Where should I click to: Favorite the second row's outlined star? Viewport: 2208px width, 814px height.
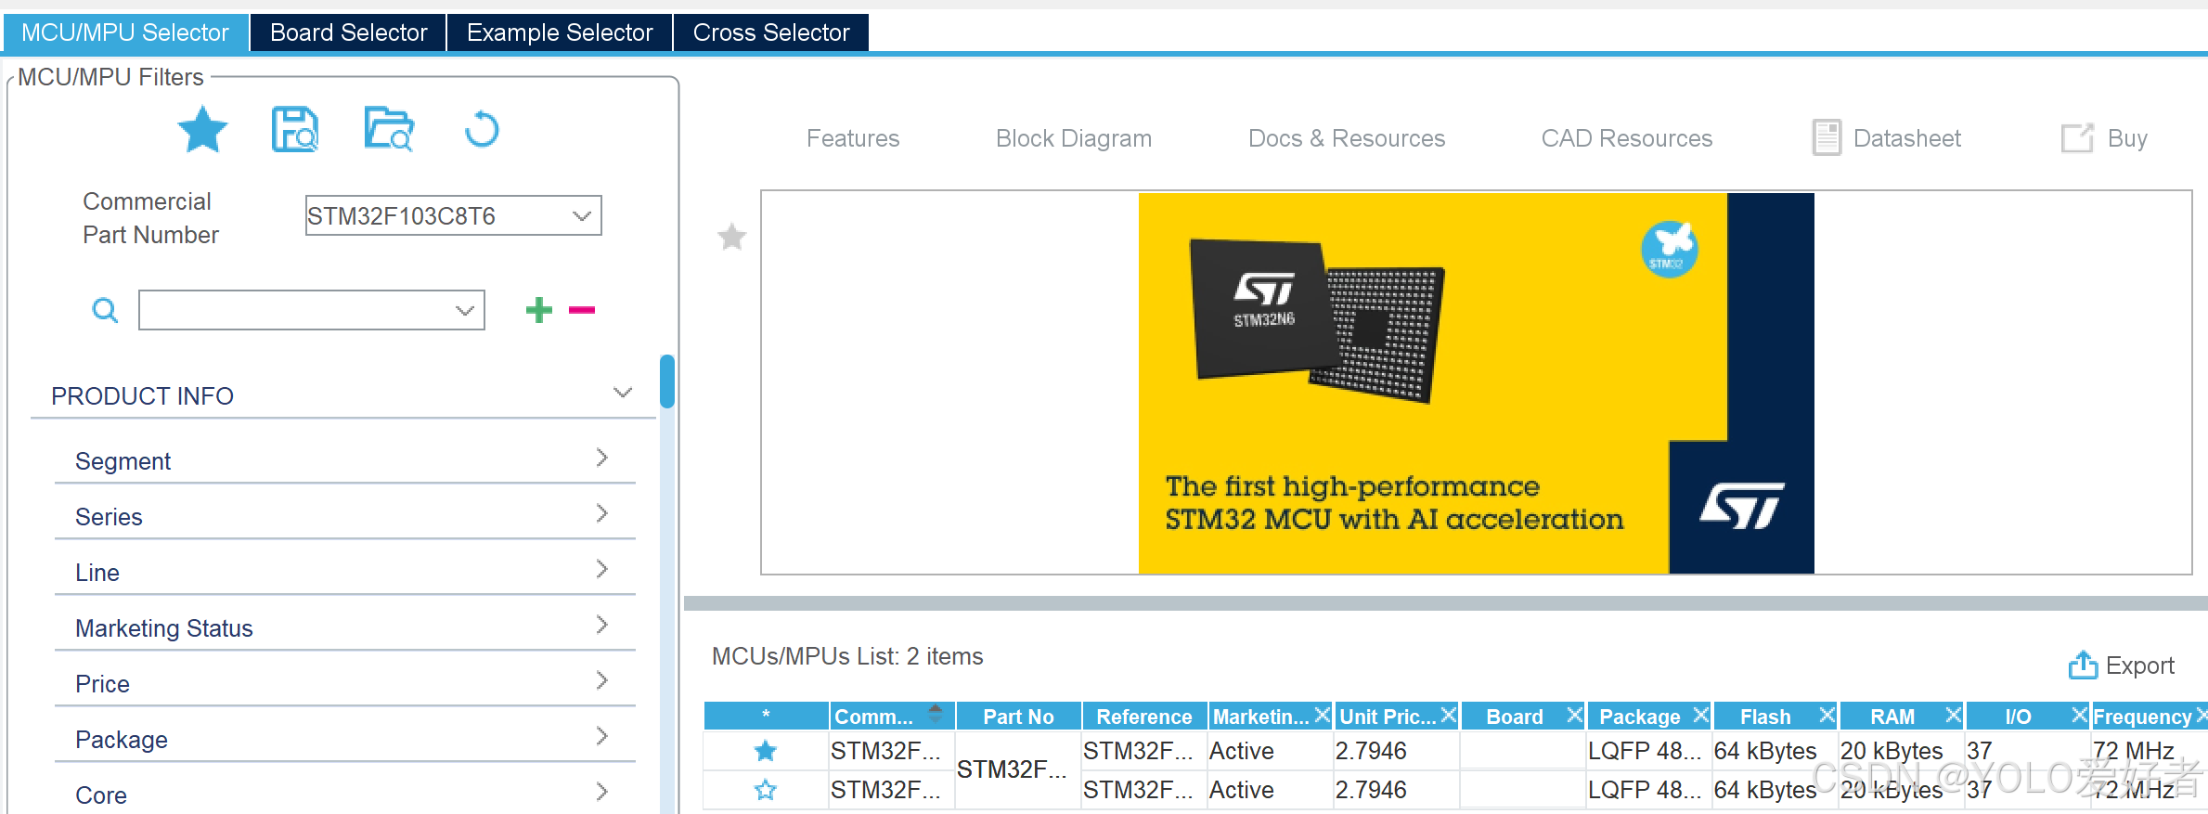(766, 790)
